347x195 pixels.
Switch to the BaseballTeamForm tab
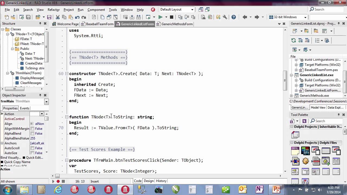[x=97, y=24]
